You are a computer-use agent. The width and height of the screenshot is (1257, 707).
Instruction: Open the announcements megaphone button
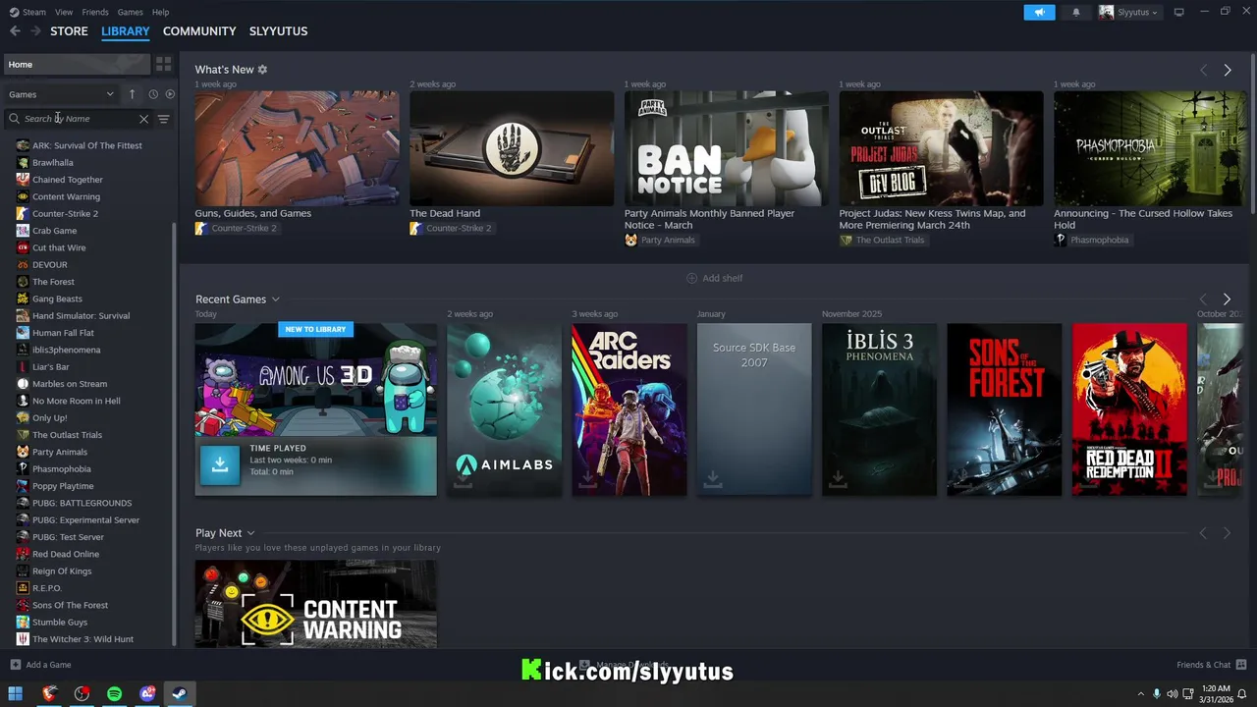[1039, 12]
